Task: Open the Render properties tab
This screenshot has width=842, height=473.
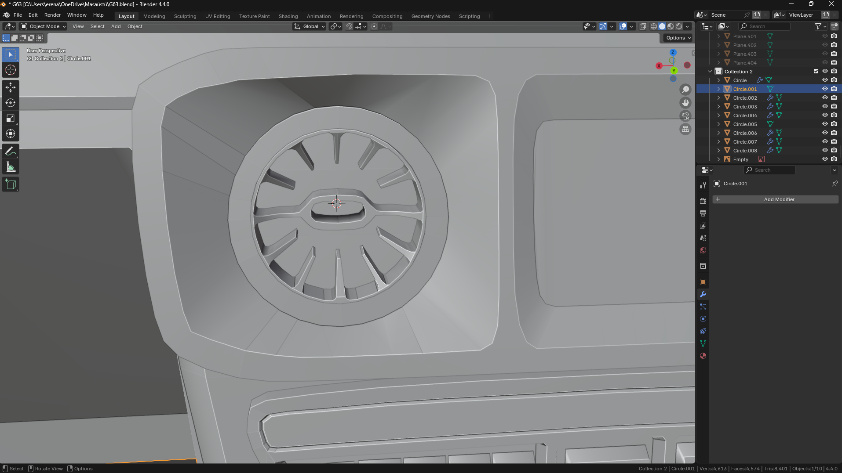Action: click(703, 201)
